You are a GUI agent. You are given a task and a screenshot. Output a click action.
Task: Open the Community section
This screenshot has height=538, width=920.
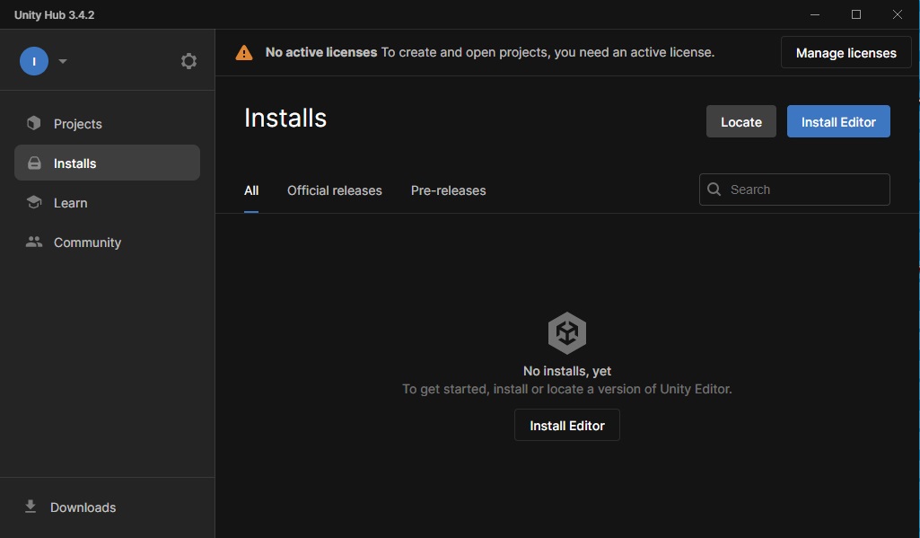click(x=107, y=242)
